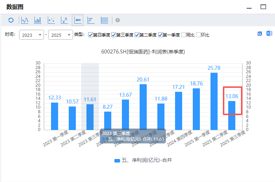Click the copy icon beside Excel export
Image resolution: width=275 pixels, height=182 pixels.
260,34
